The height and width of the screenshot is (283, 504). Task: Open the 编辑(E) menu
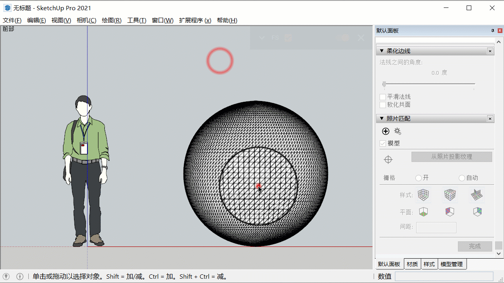[x=37, y=20]
